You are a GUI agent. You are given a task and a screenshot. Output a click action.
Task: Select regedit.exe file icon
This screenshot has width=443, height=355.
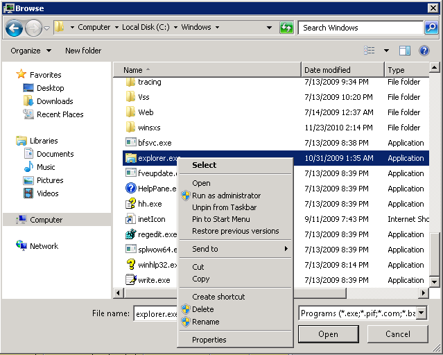coord(130,234)
